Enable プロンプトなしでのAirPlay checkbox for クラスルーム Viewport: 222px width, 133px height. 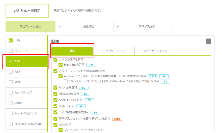66,81
